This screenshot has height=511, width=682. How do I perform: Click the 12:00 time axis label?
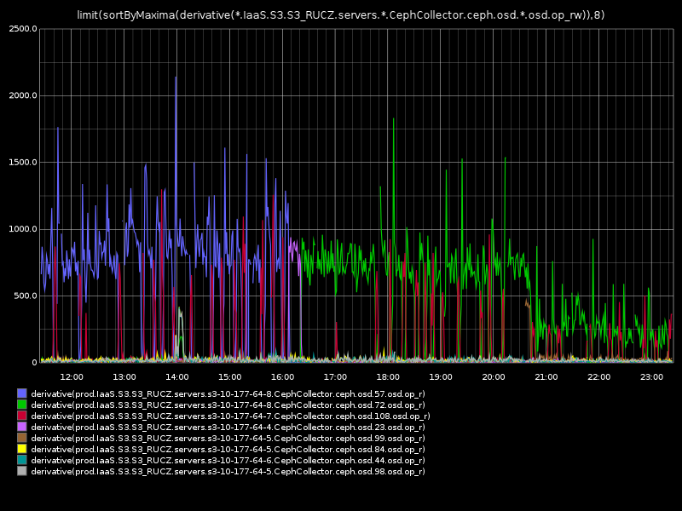pyautogui.click(x=72, y=377)
